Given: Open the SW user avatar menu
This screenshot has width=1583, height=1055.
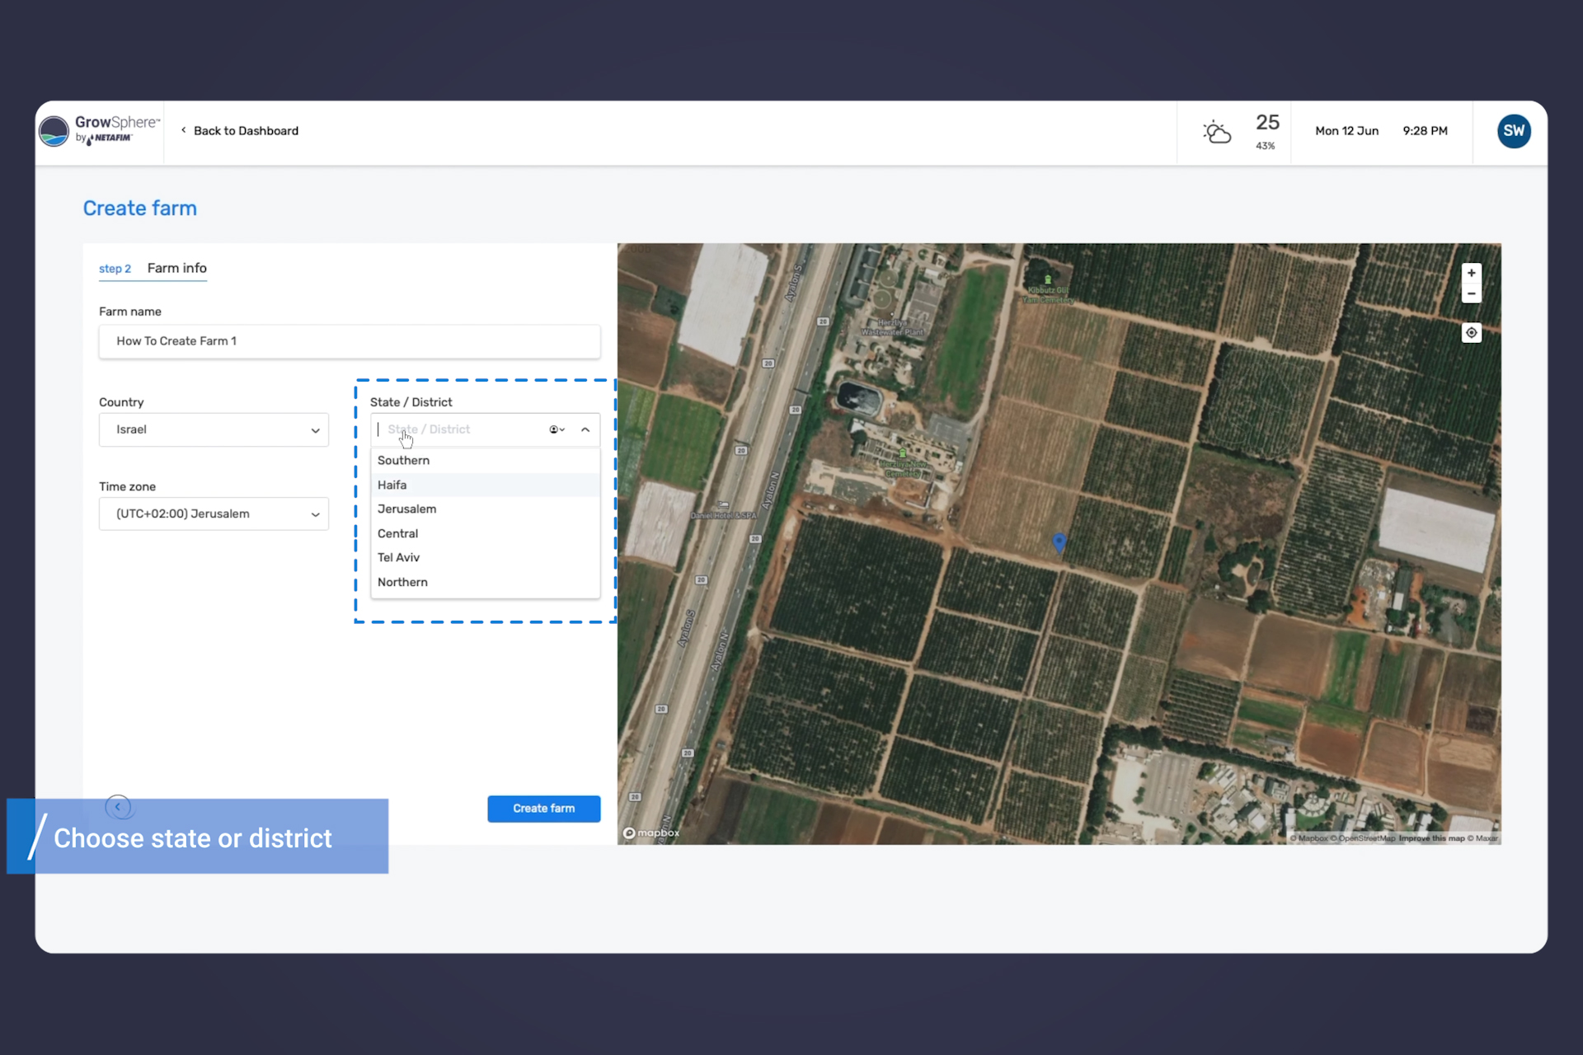Looking at the screenshot, I should [1513, 131].
